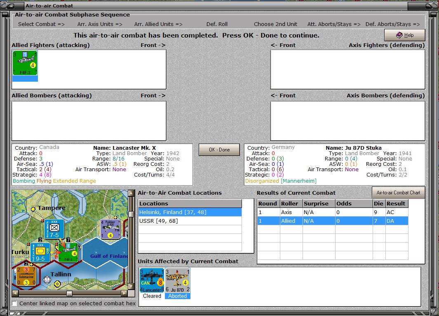This screenshot has width=439, height=316.
Task: Select the Submarine counter on the map
Action: [26, 276]
